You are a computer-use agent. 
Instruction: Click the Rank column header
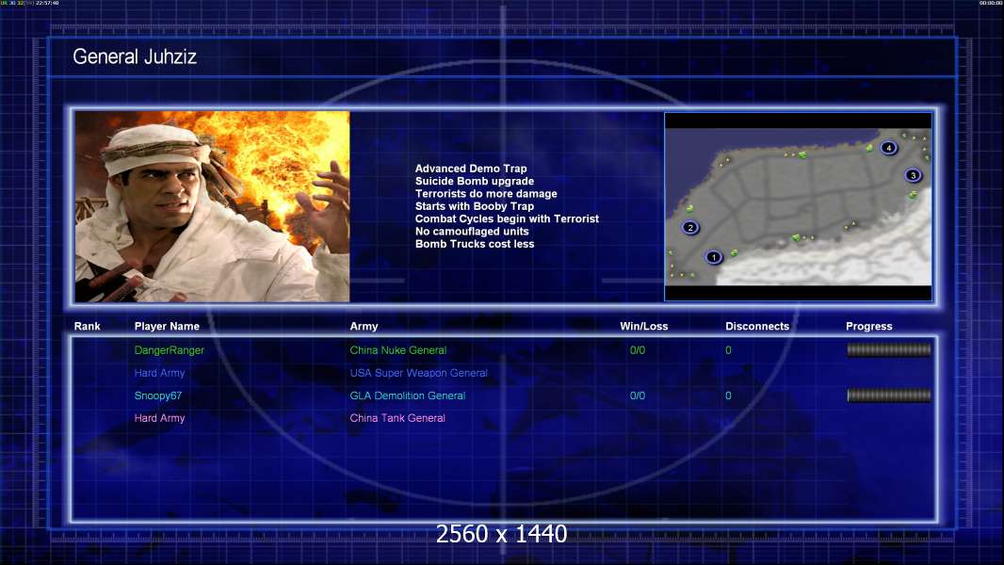[87, 327]
